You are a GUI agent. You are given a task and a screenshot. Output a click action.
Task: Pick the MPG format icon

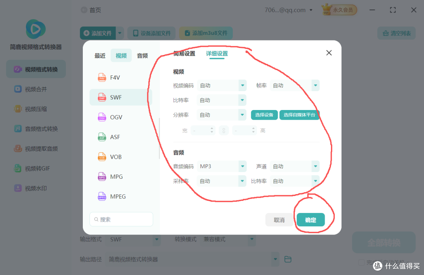coord(102,176)
